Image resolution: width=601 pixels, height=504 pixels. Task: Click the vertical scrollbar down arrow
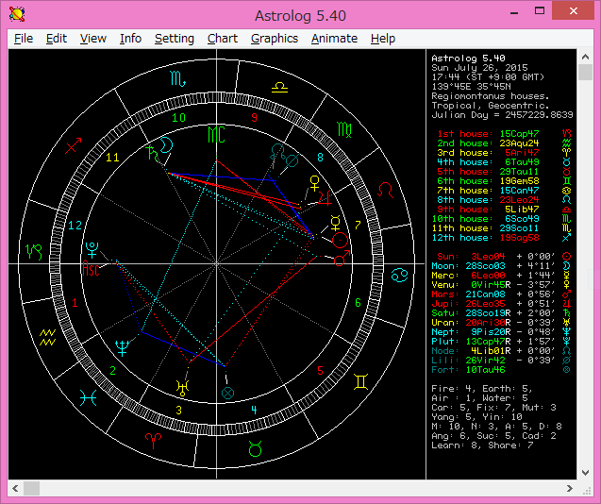click(585, 472)
